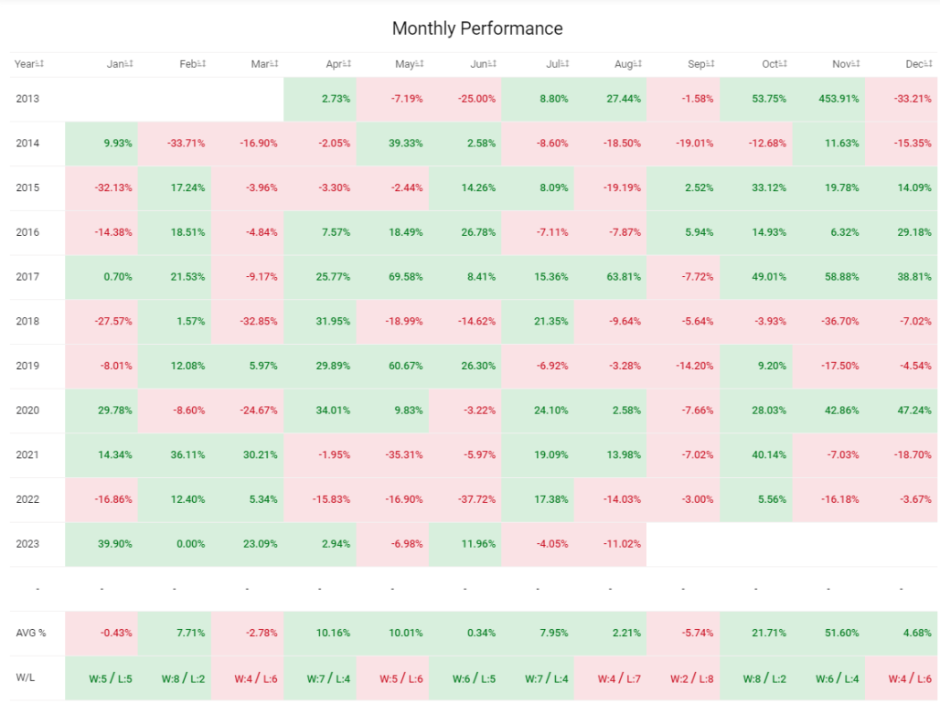Click the -37.72% Jun 2022 cell
940x704 pixels.
(x=465, y=499)
